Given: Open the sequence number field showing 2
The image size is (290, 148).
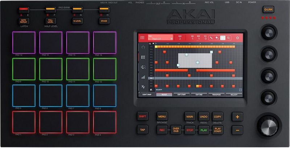Looking at the screenshot, I should coord(180,38).
